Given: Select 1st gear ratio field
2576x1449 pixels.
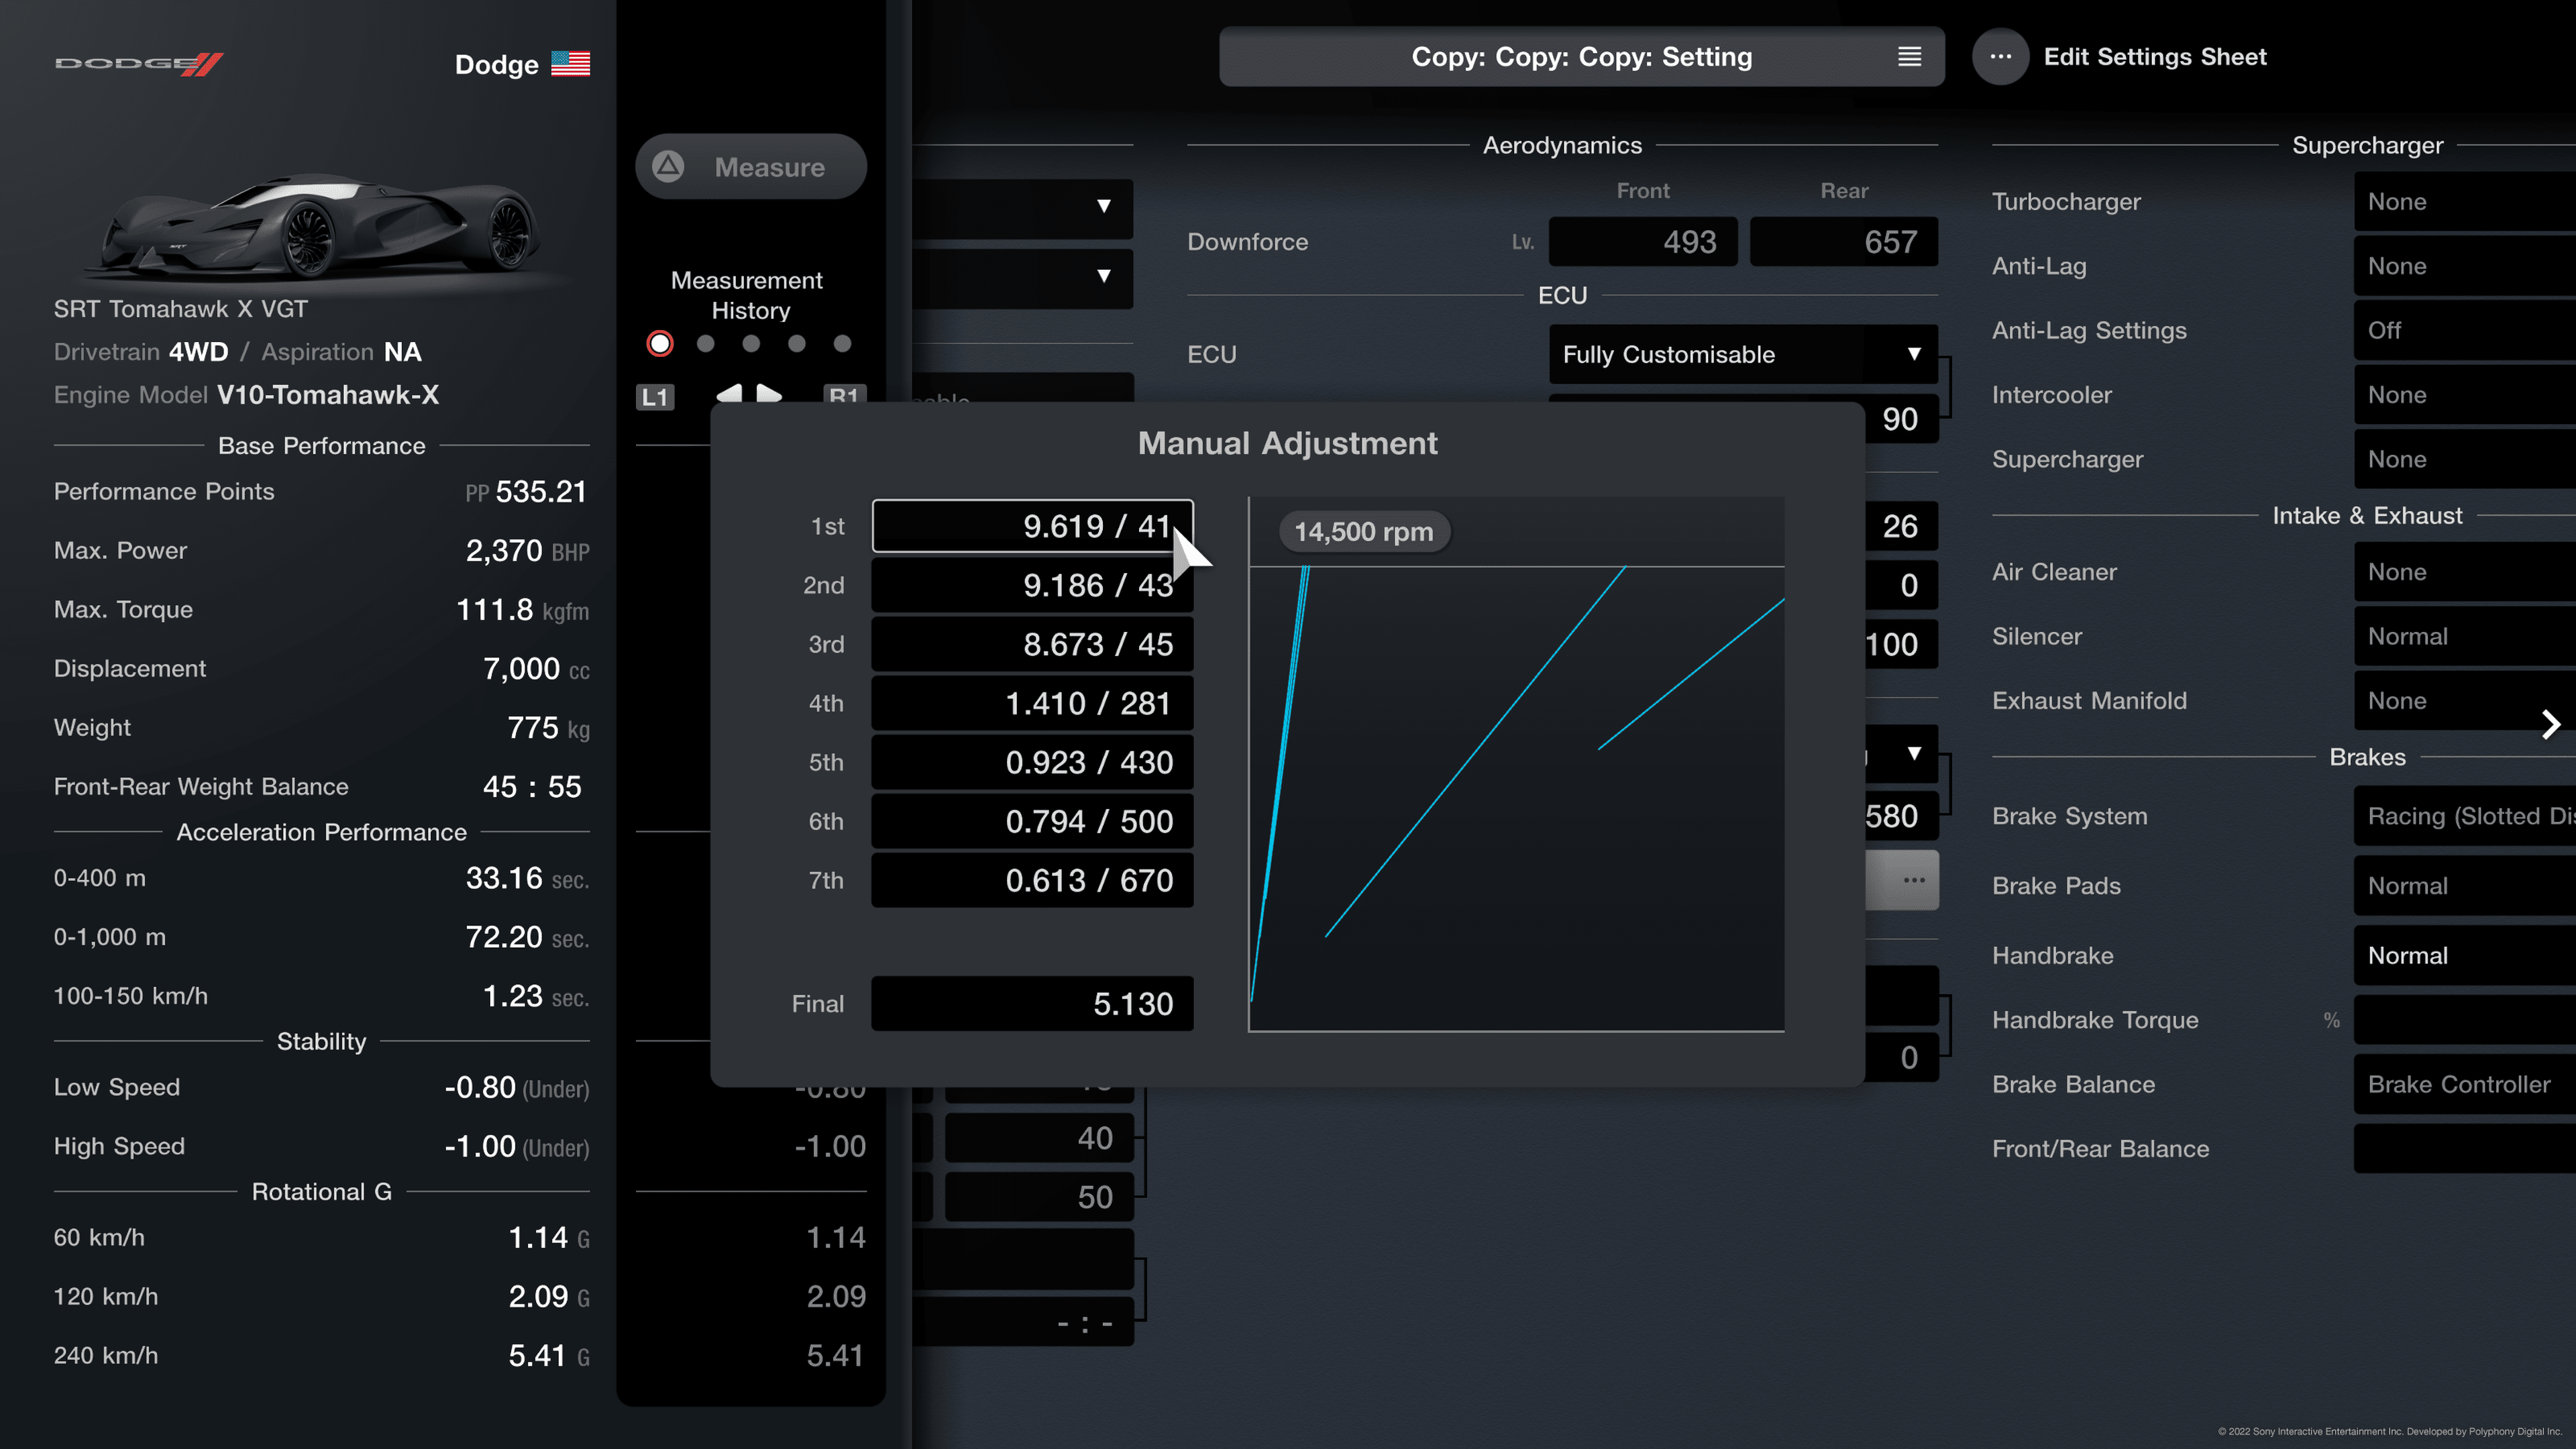Looking at the screenshot, I should tap(1032, 526).
